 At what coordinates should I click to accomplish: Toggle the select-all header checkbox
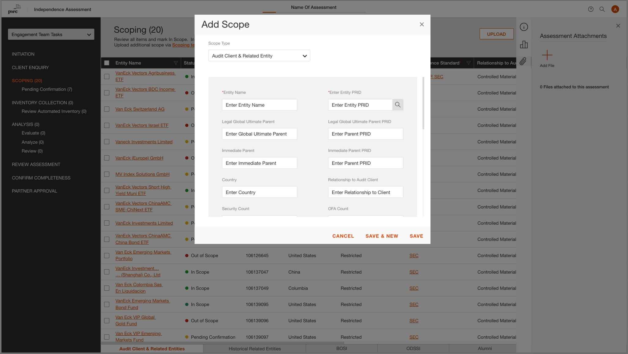(107, 63)
